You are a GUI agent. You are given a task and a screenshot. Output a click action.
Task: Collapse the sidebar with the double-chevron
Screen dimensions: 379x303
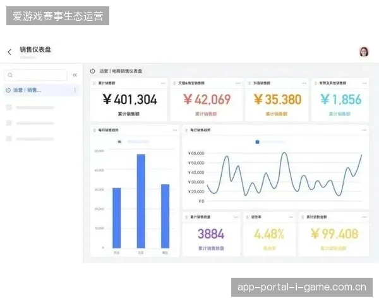[75, 75]
